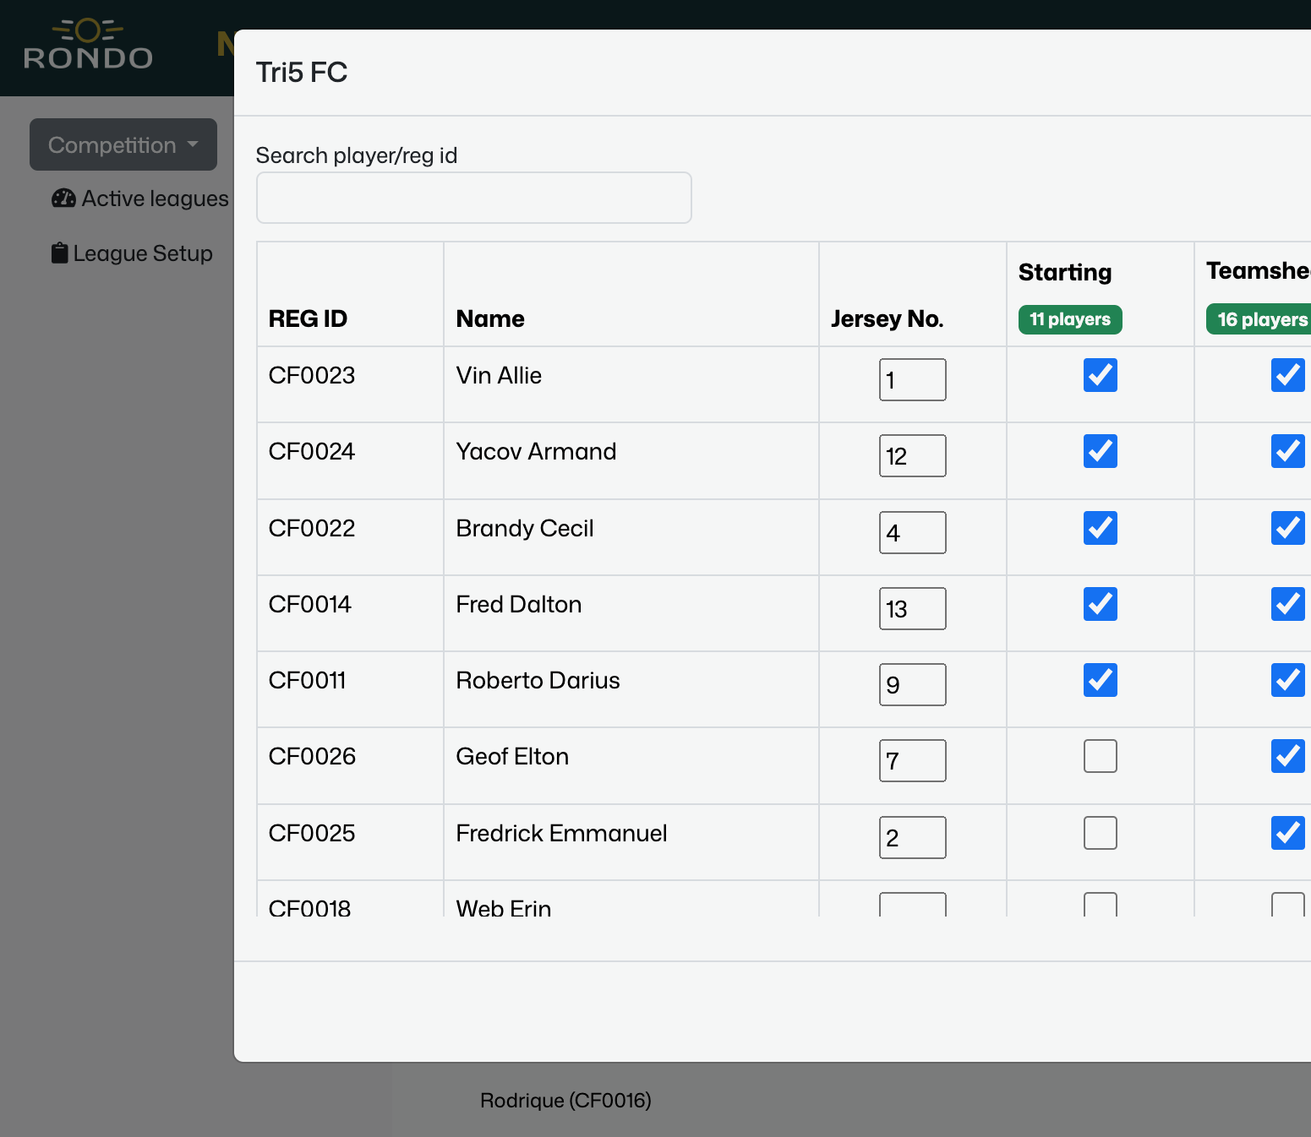Click the Search player/reg id field
The image size is (1311, 1137).
click(473, 198)
